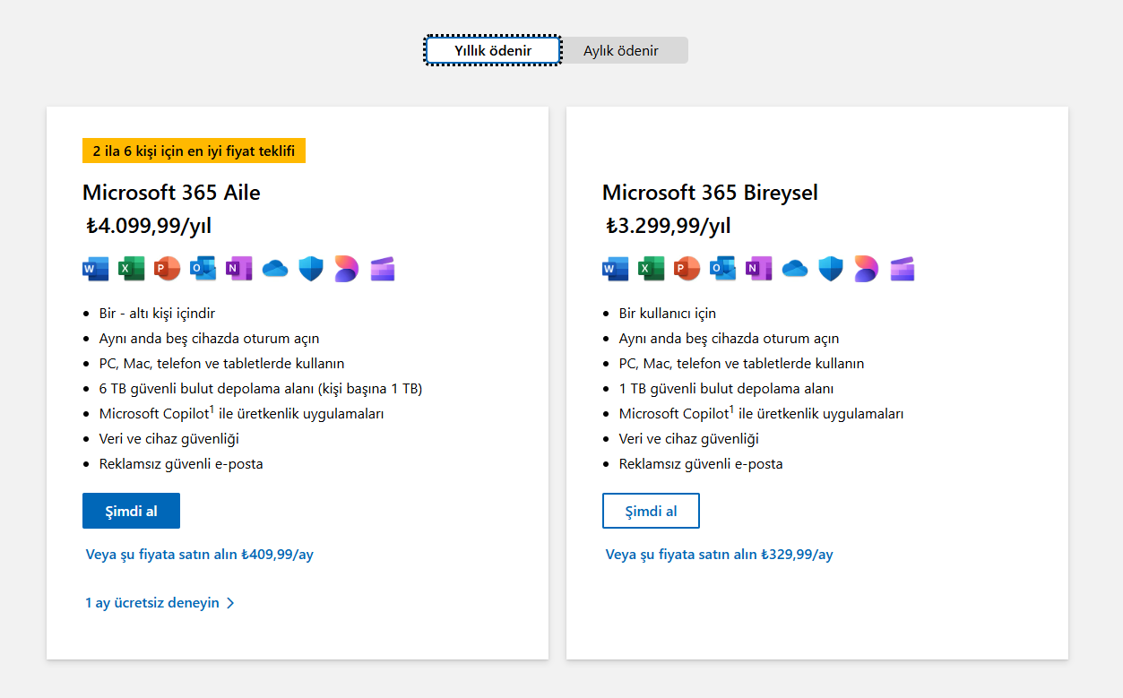This screenshot has height=698, width=1123.
Task: Click the Copilot footnote 1 in Aile card
Action: point(212,409)
